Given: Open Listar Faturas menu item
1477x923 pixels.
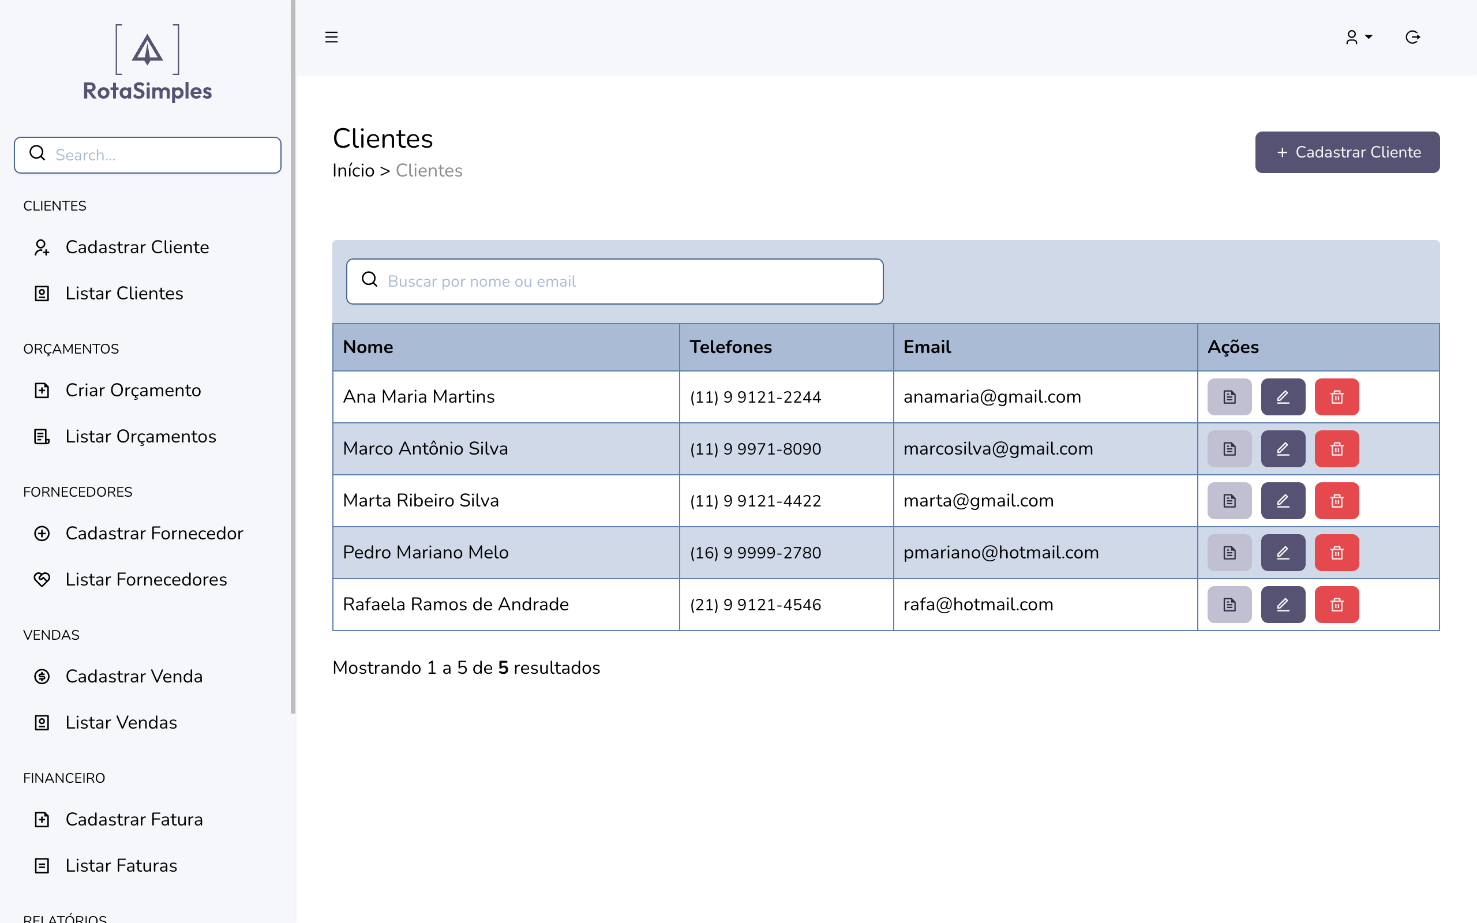Looking at the screenshot, I should click(x=106, y=866).
